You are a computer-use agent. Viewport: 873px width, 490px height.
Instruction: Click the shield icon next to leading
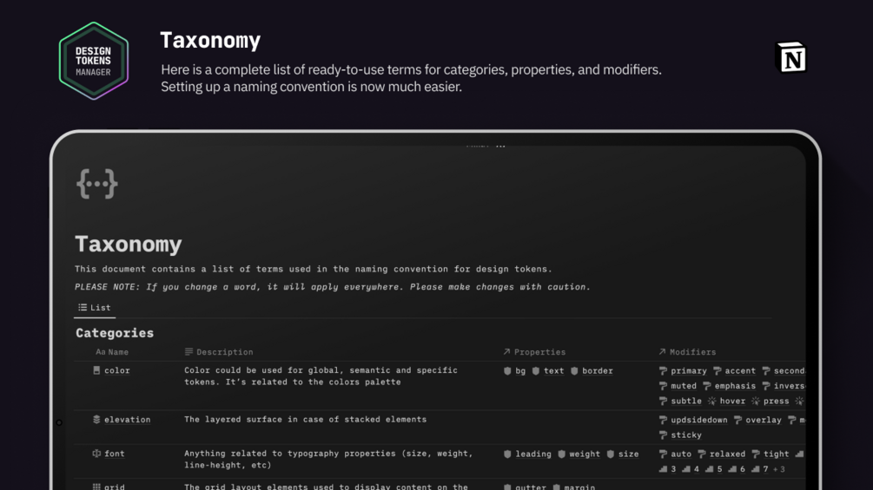pos(507,454)
